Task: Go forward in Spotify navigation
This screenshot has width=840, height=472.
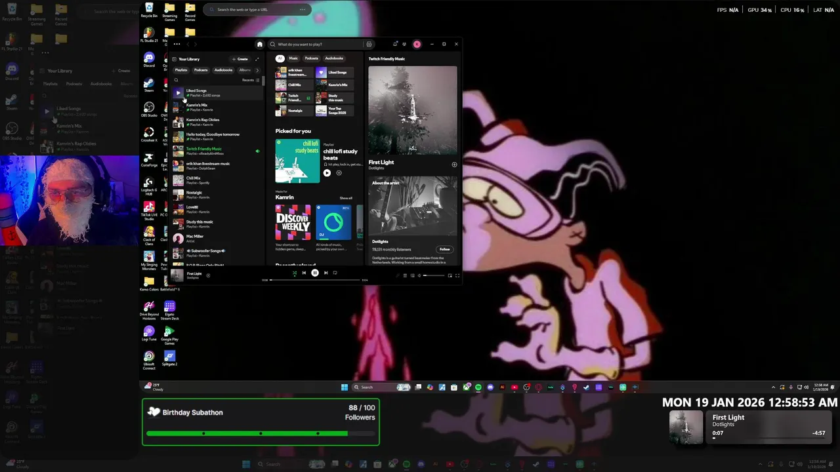Action: (x=197, y=44)
